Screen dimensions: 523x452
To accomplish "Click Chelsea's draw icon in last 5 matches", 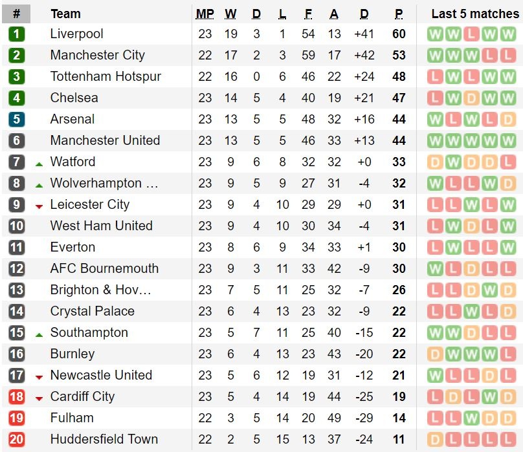I will click(x=472, y=98).
